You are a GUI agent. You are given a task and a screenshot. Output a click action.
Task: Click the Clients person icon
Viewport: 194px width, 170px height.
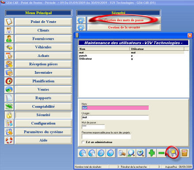click(9, 30)
